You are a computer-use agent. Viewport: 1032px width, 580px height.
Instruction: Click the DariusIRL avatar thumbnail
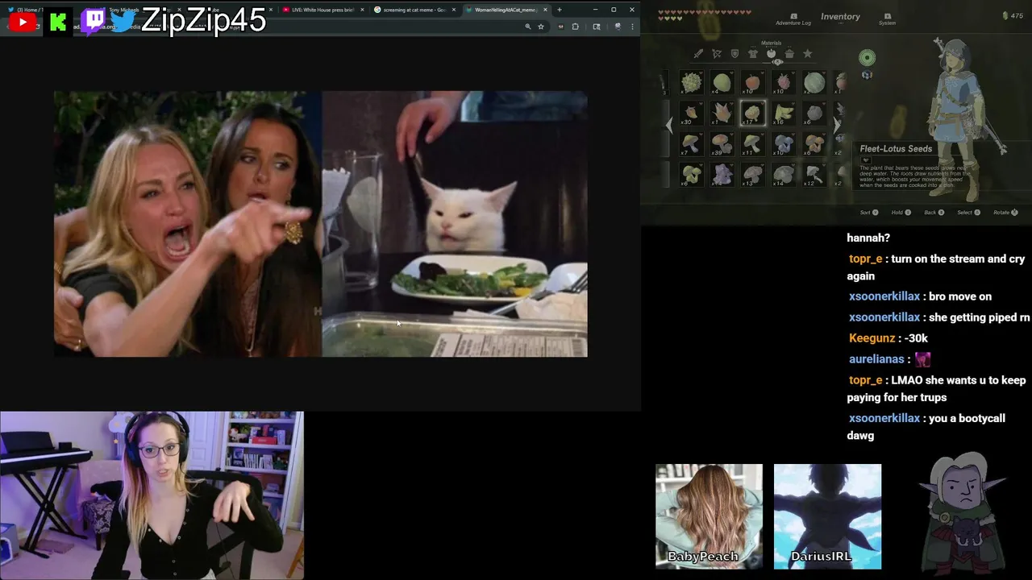pyautogui.click(x=827, y=516)
